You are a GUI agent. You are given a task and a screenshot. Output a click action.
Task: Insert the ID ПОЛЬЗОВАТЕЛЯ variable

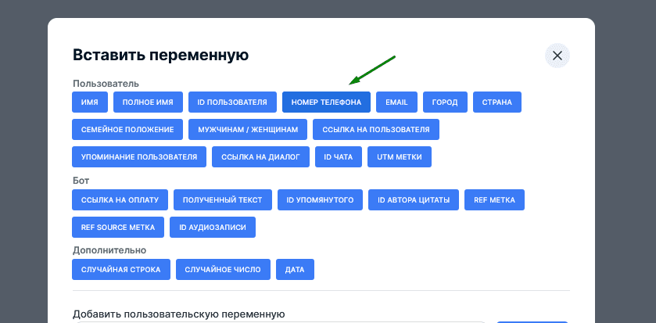pyautogui.click(x=232, y=102)
